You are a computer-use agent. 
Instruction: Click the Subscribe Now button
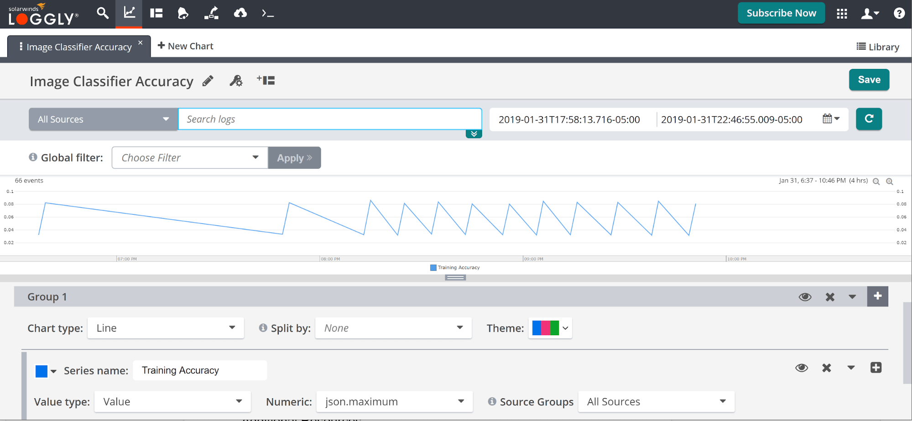pos(781,13)
